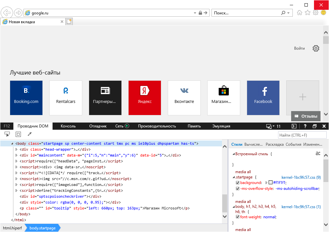The height and width of the screenshot is (232, 329).
Task: Click the a: pseudo-state icon in styles
Action: (x=318, y=153)
